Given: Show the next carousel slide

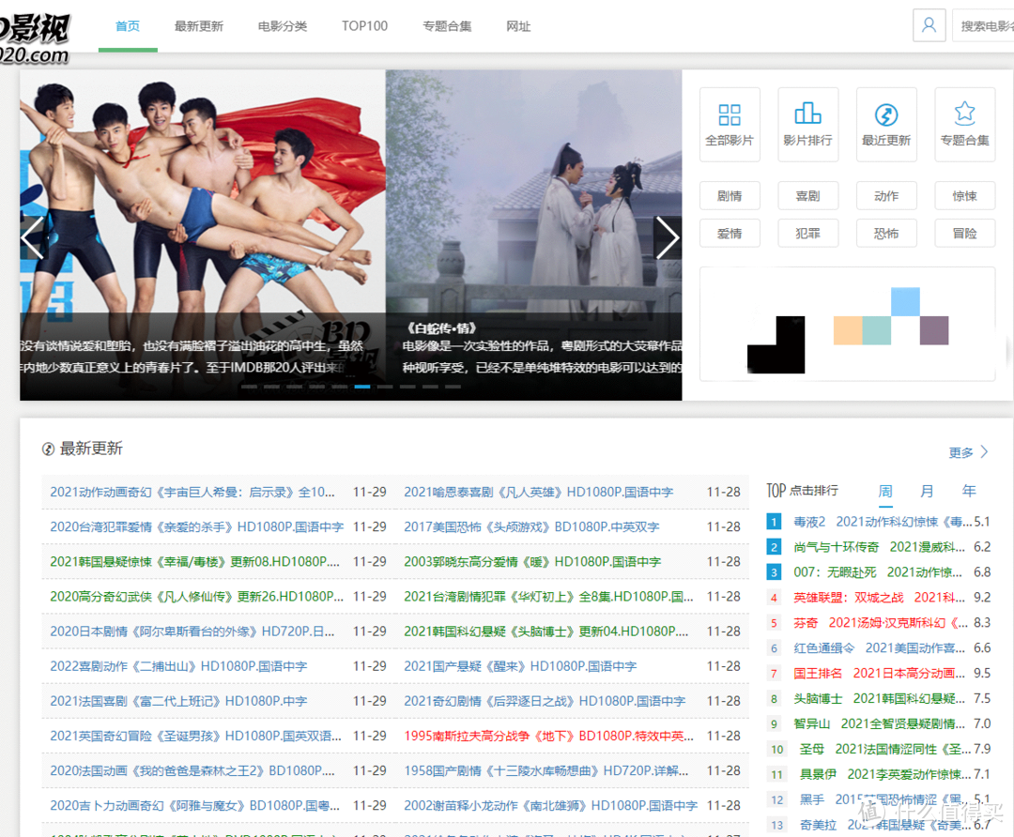Looking at the screenshot, I should [668, 237].
